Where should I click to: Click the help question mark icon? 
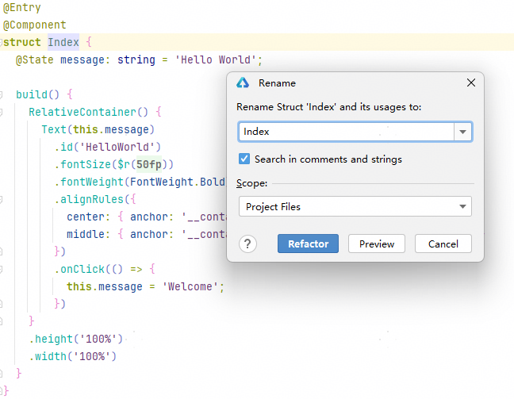tap(247, 244)
